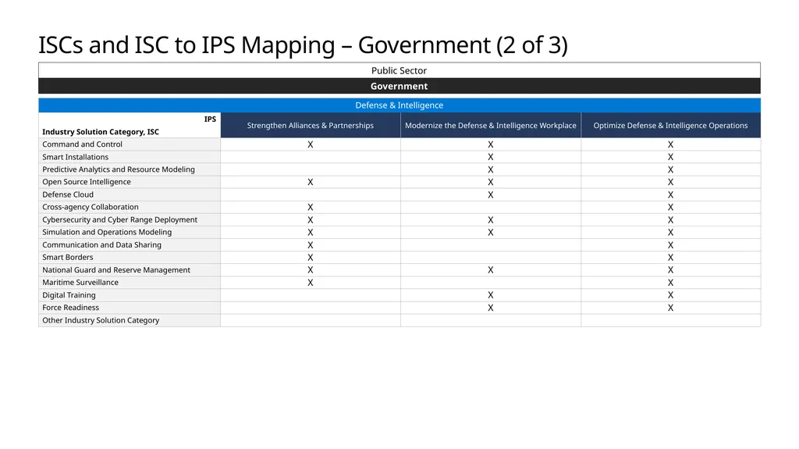Select the Strengthen Alliances & Partnerships column header
Viewport: 799px width, 449px height.
pos(311,126)
